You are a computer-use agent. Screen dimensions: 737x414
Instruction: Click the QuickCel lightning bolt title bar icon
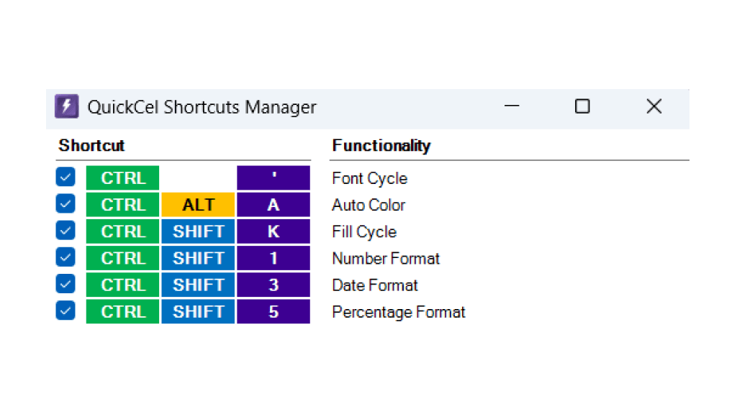tap(66, 106)
